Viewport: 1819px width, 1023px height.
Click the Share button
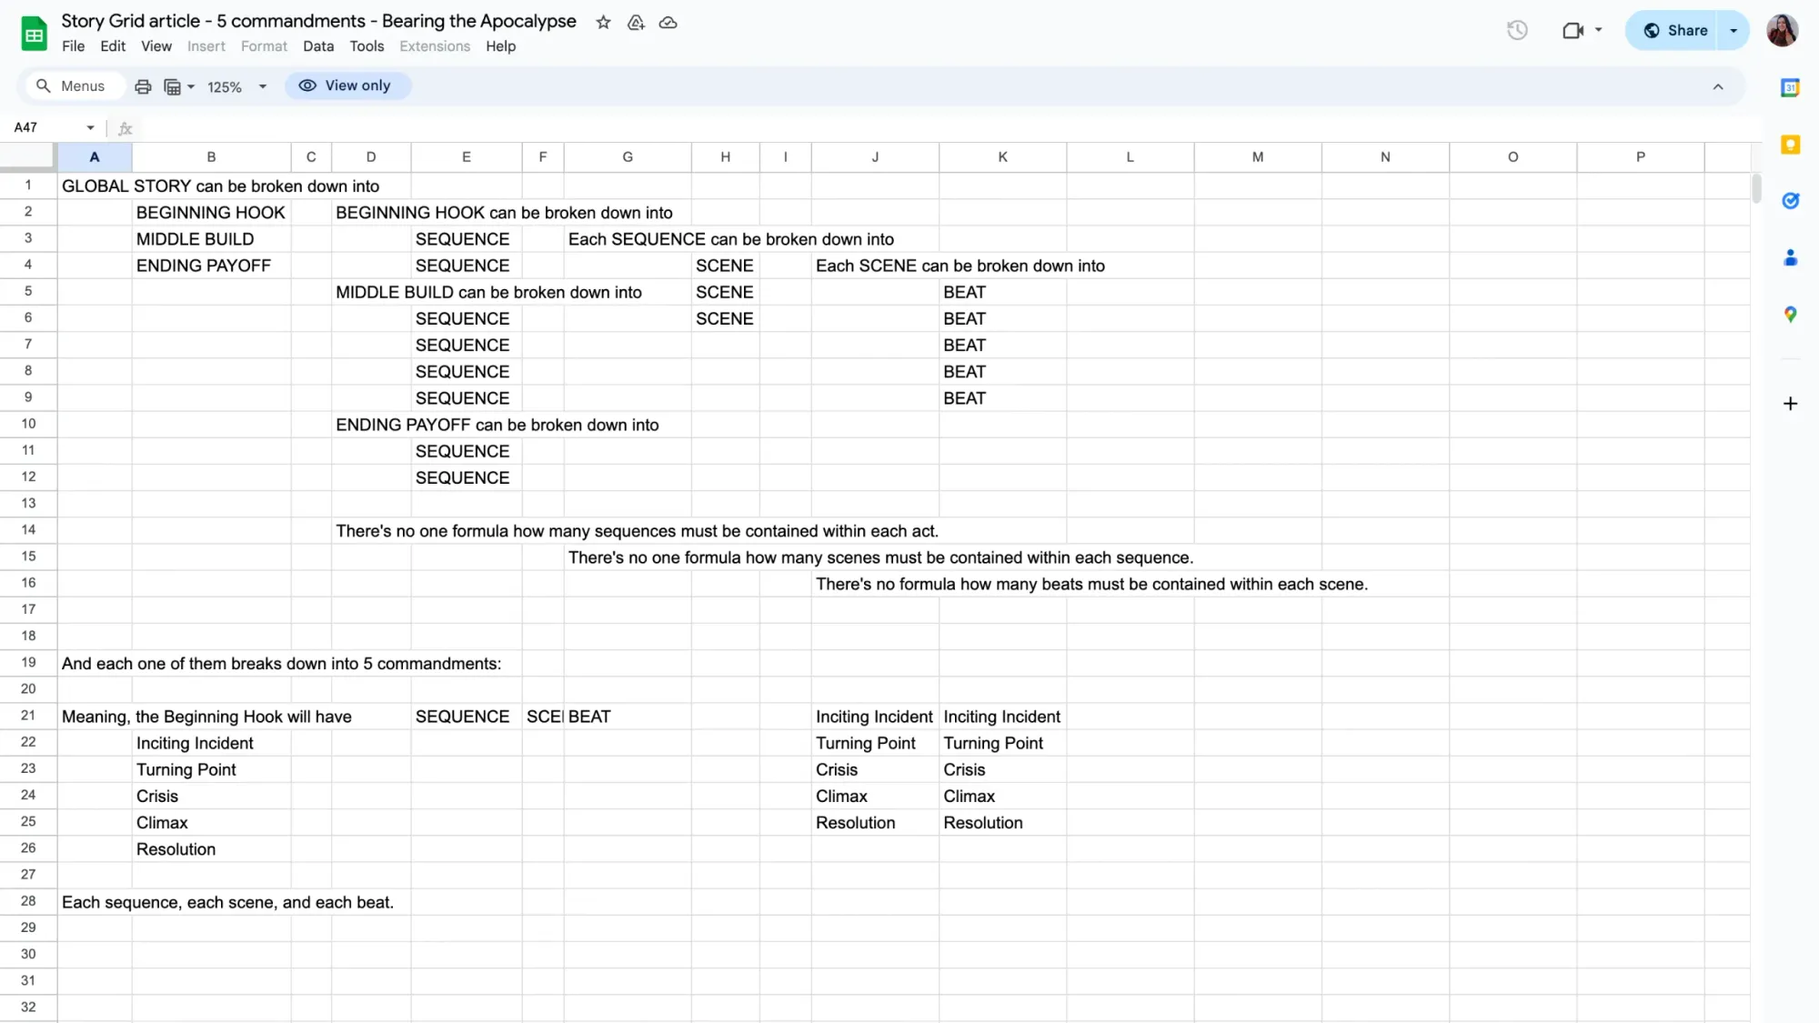pos(1678,30)
